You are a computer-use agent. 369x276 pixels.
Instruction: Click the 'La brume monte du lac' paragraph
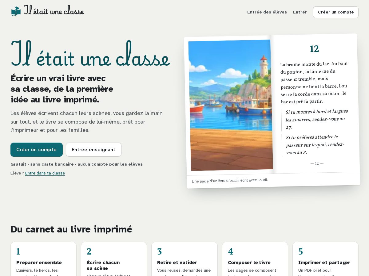314,83
